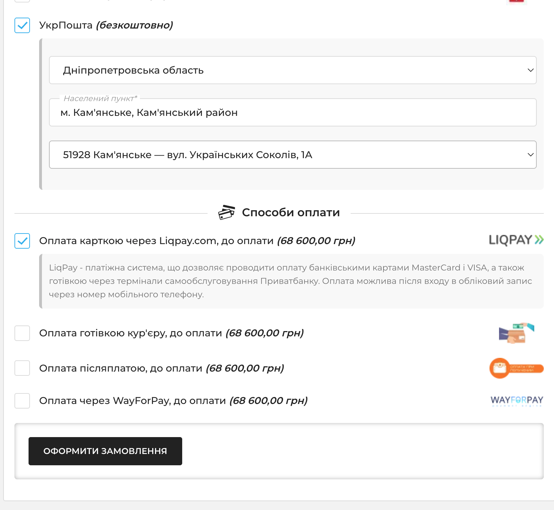Click the WayForPay logo
Image resolution: width=554 pixels, height=510 pixels.
517,401
